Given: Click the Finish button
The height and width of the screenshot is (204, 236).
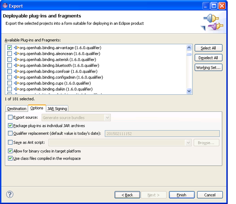Looking at the screenshot, I should point(181,195).
